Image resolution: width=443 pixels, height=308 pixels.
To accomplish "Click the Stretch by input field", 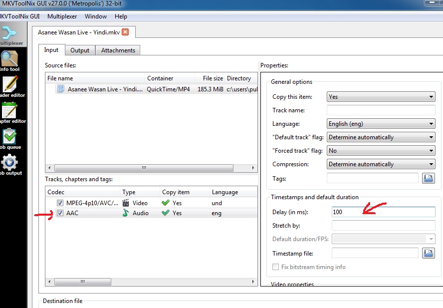I will 384,226.
